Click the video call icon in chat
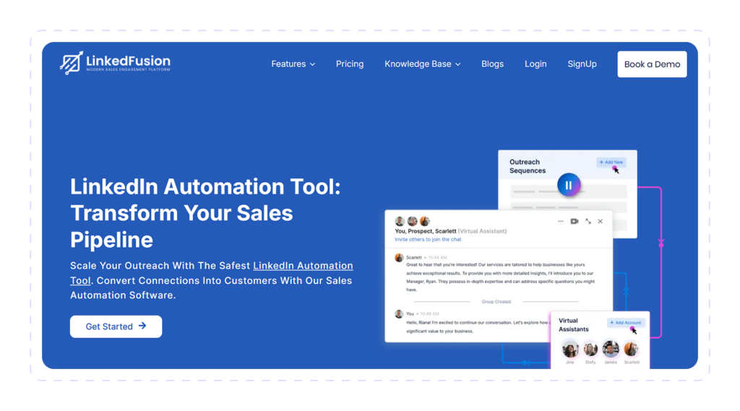This screenshot has height=411, width=740. tap(575, 221)
